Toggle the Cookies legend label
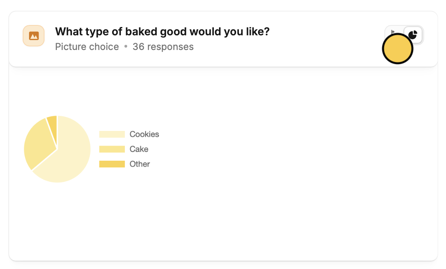This screenshot has width=446, height=269. [x=144, y=134]
